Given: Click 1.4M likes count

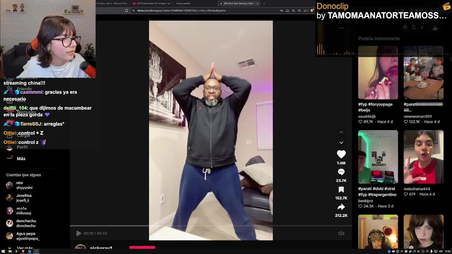Looking at the screenshot, I should (341, 163).
